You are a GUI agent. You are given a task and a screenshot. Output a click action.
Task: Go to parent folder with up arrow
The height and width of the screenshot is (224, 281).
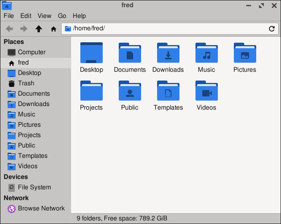38,29
